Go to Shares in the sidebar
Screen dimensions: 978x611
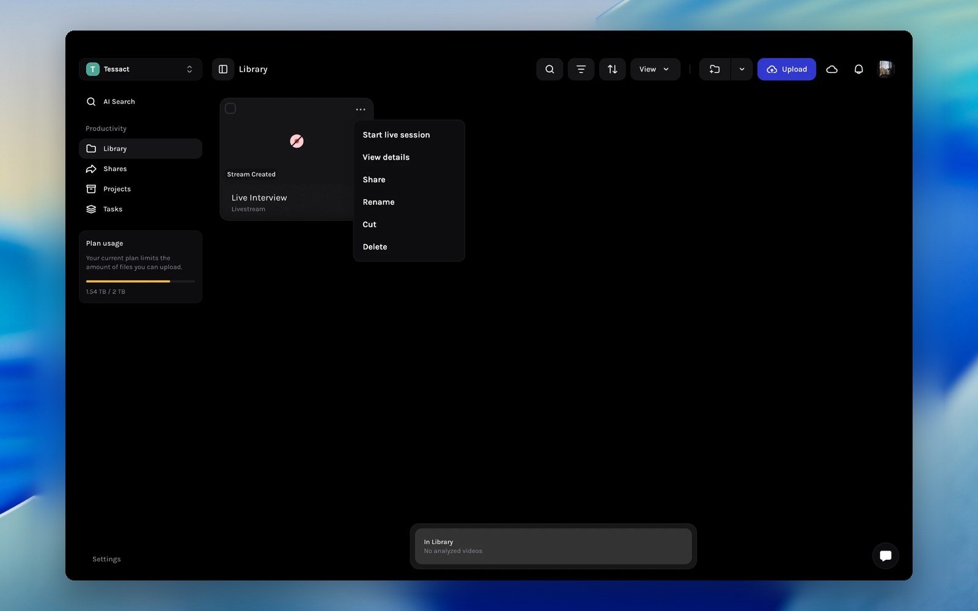[141, 169]
